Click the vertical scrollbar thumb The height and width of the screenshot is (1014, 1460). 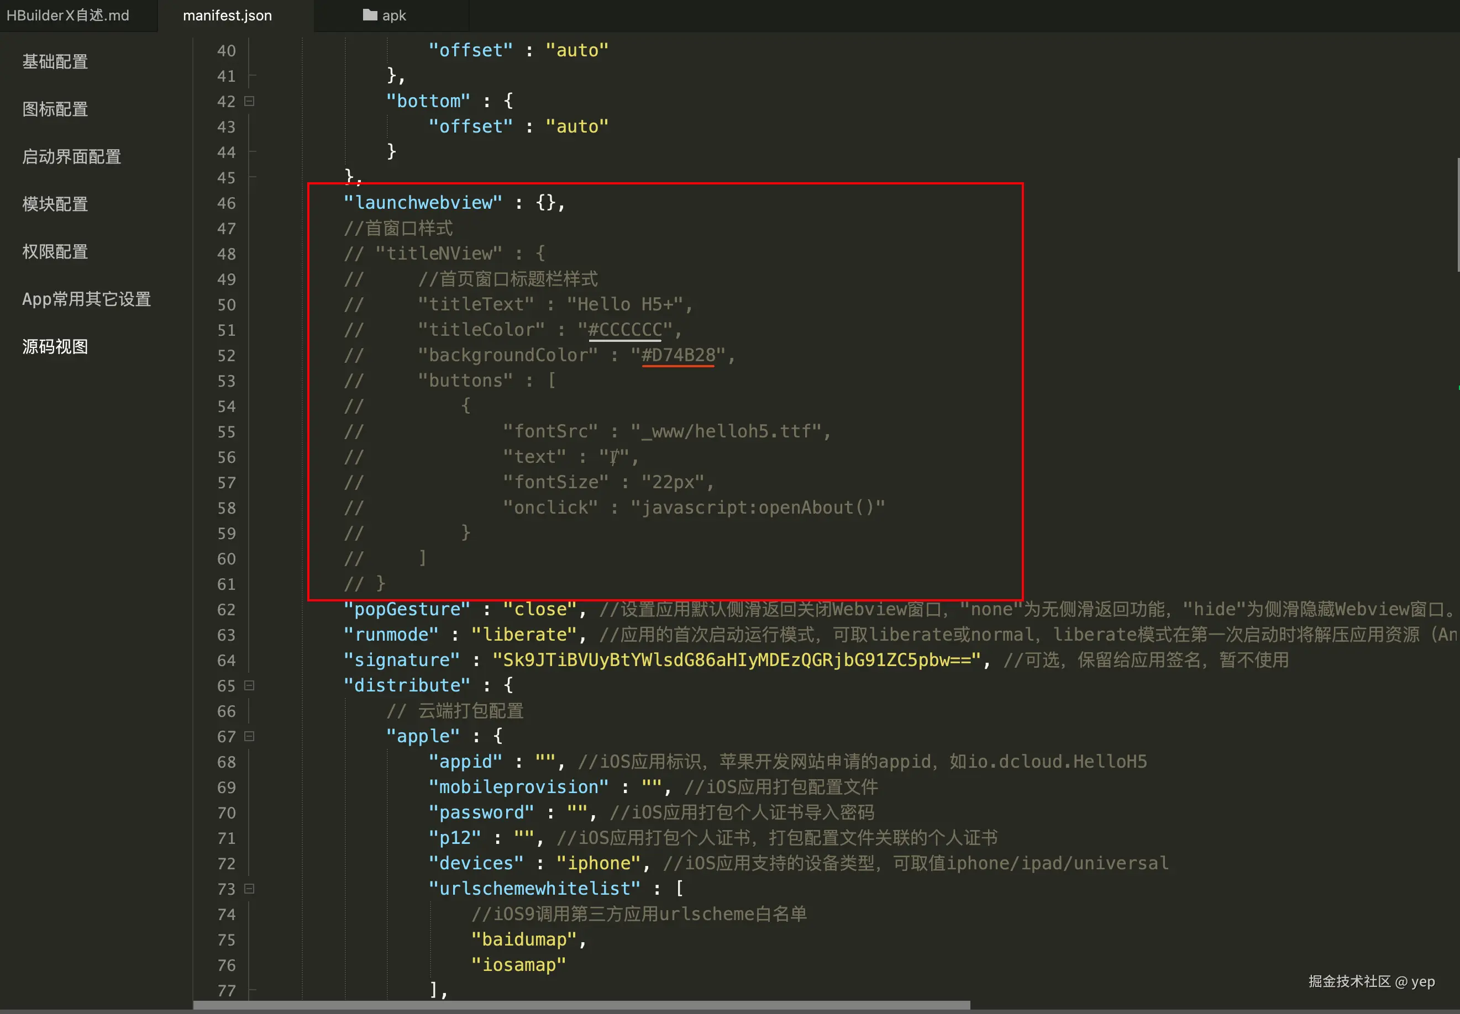(x=1457, y=215)
